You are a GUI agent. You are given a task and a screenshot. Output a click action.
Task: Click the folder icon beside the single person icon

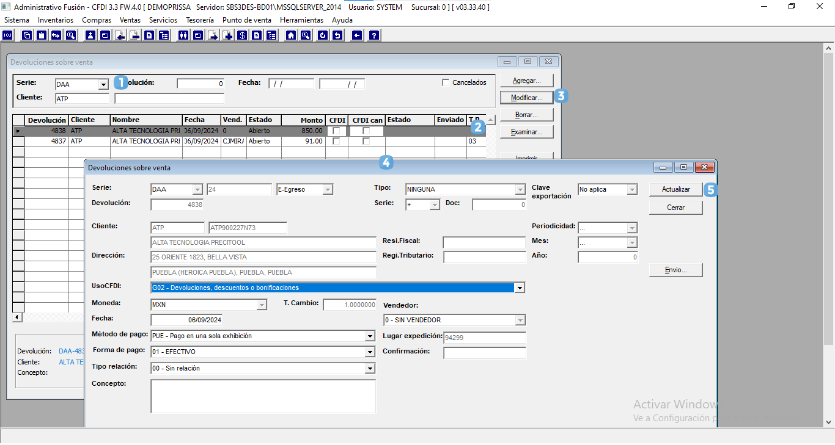click(x=105, y=35)
